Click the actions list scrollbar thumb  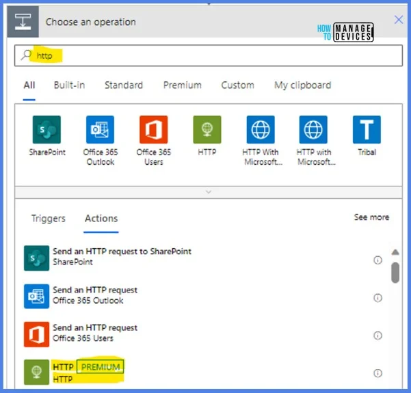coord(395,273)
